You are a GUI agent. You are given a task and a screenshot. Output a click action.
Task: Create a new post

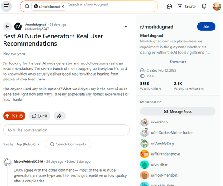point(187,6)
